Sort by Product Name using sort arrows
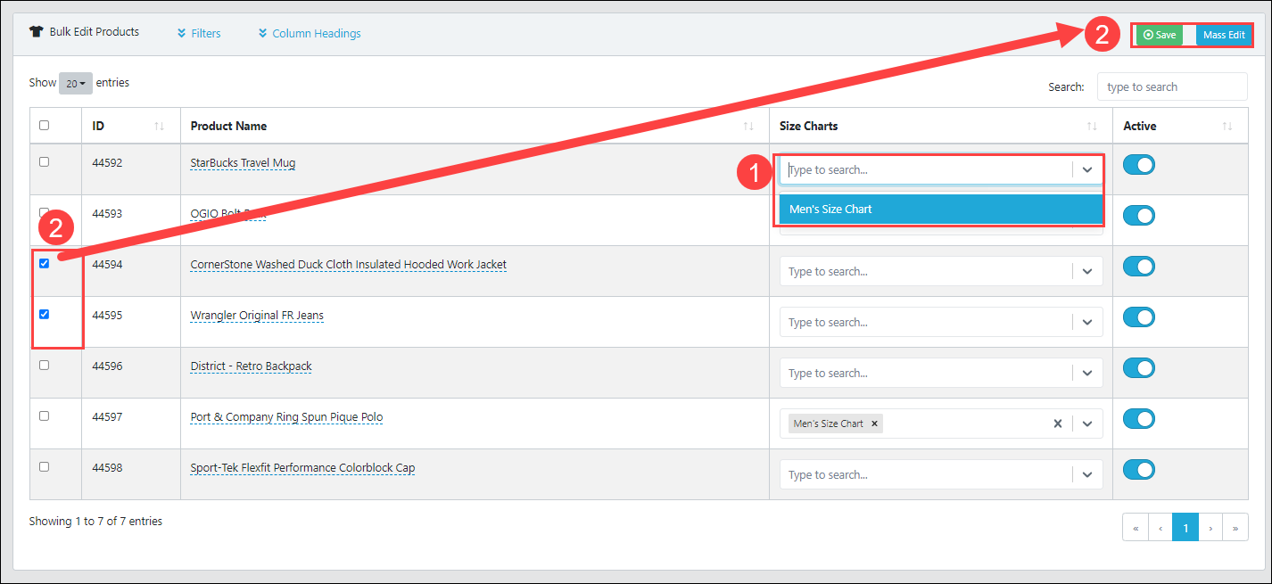The width and height of the screenshot is (1272, 584). coord(748,127)
